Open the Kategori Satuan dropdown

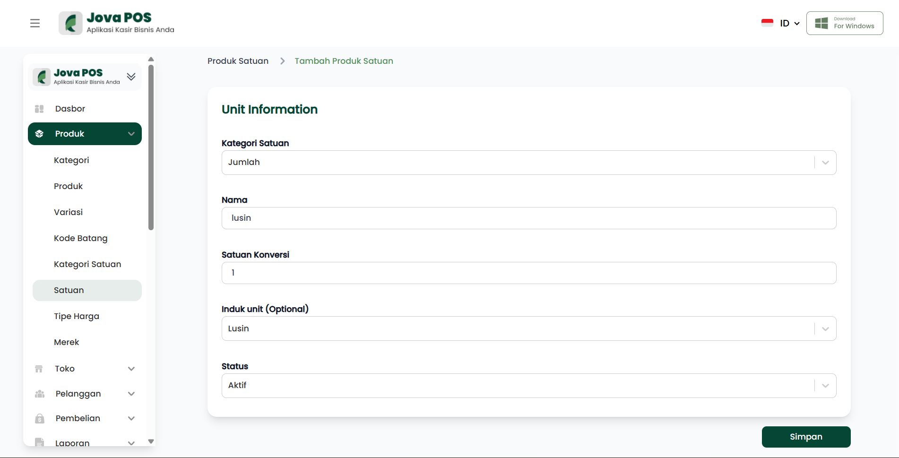pyautogui.click(x=825, y=163)
